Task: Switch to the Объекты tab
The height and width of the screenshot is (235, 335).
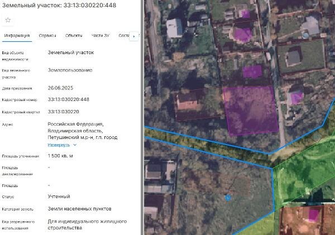Action: pyautogui.click(x=74, y=36)
